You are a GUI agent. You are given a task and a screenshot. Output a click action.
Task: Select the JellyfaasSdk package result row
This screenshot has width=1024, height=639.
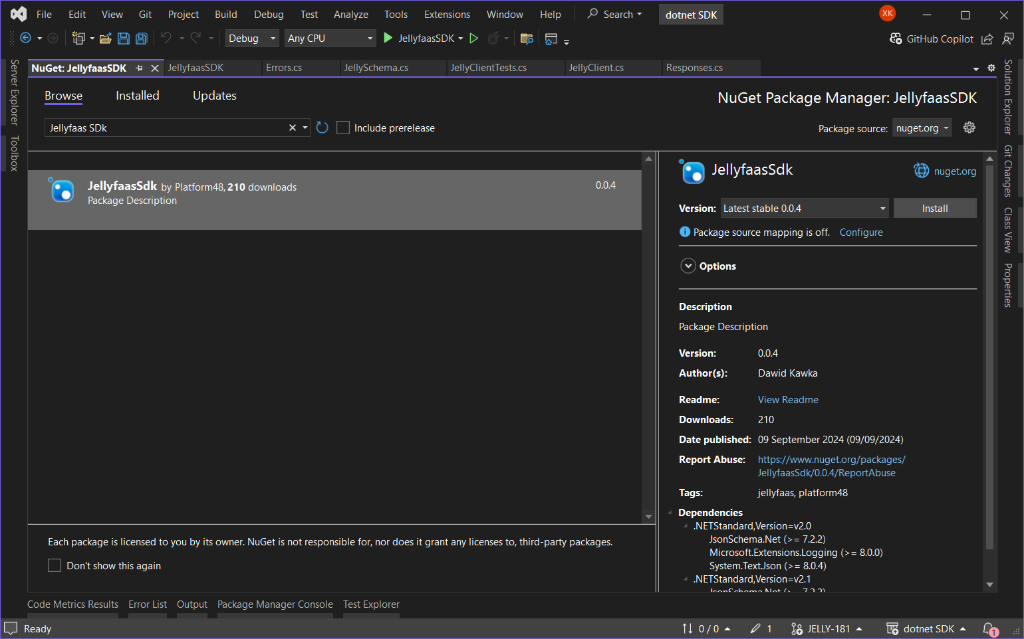(x=334, y=200)
